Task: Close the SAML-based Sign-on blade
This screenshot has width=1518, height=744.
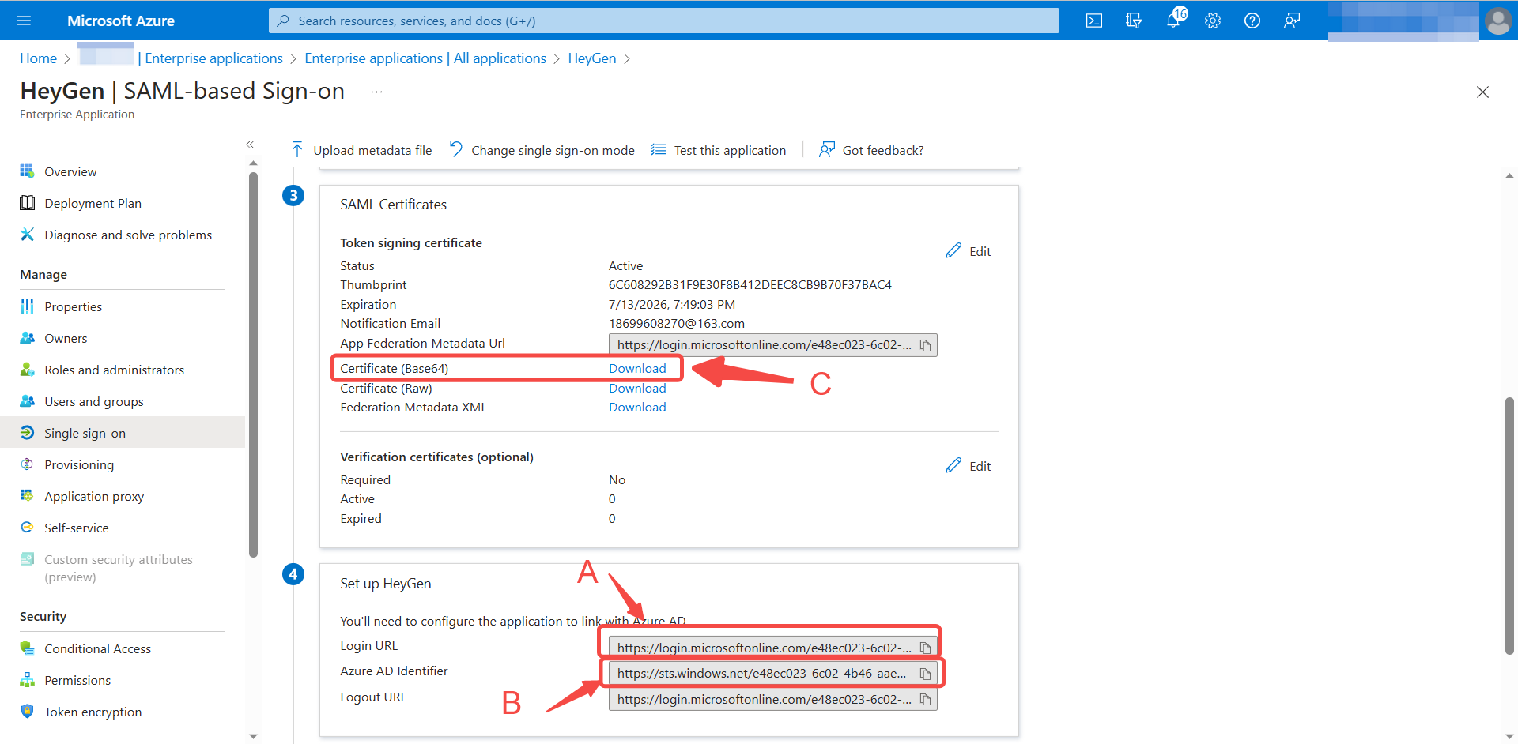Action: [x=1482, y=92]
